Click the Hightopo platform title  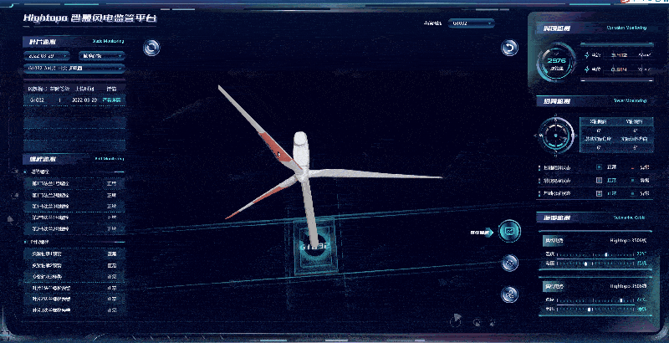[x=90, y=18]
